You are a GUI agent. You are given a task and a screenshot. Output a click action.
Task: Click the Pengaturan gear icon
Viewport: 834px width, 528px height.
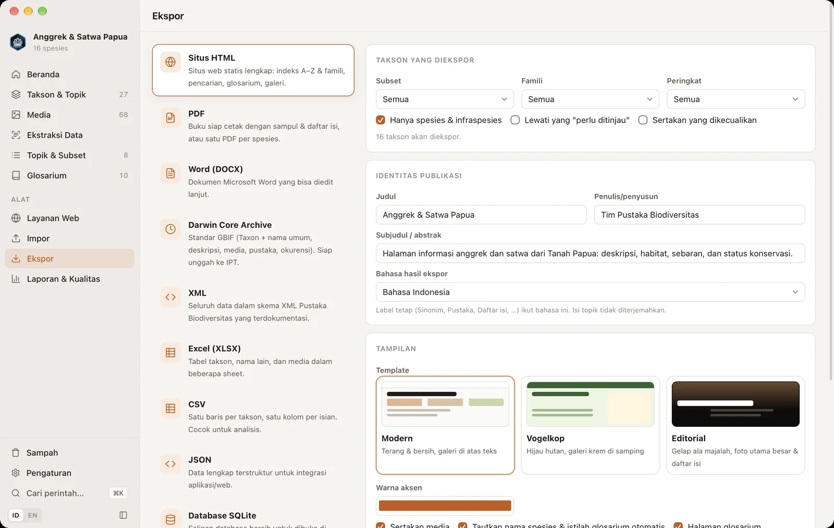pos(16,473)
